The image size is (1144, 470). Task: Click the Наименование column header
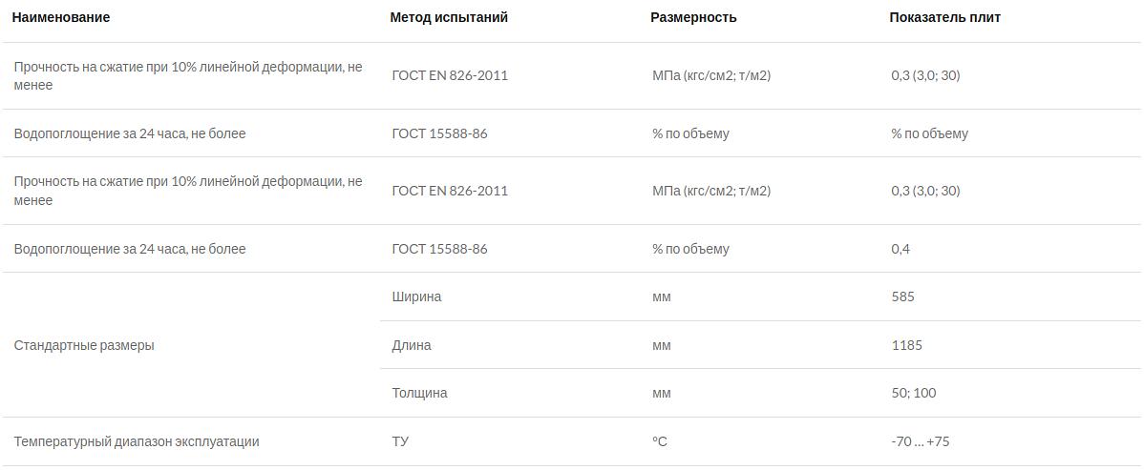(x=60, y=17)
